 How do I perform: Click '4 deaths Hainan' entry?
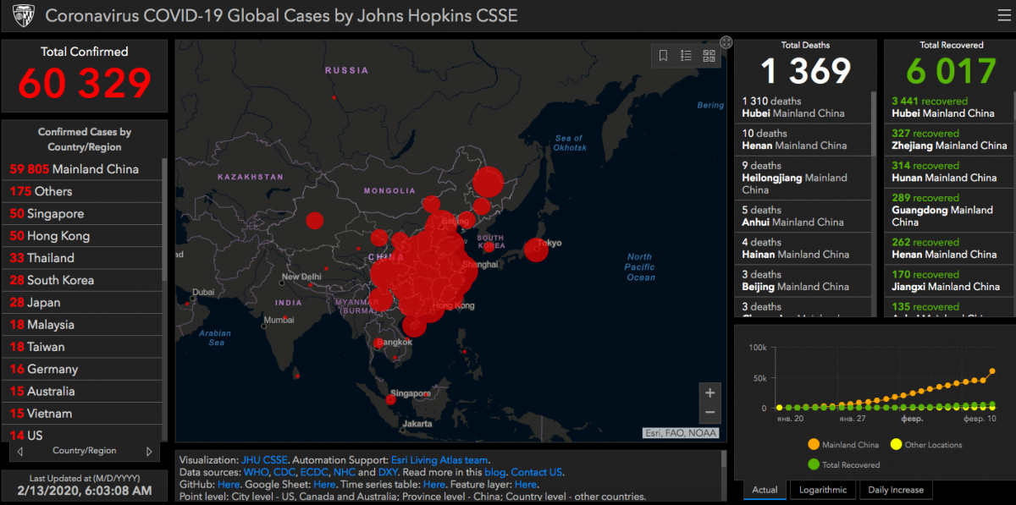803,249
